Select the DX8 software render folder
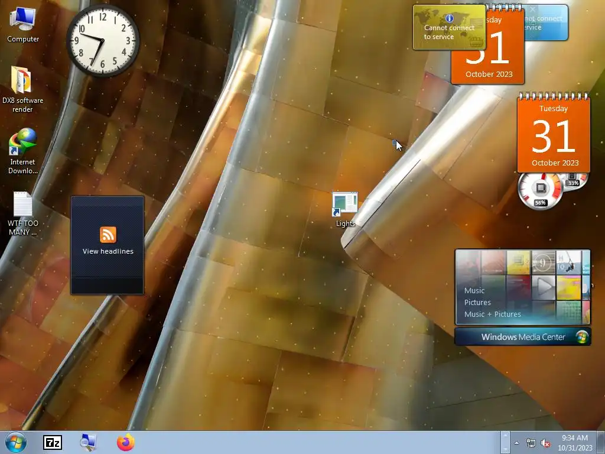Screen dimensions: 605x454 click(22, 90)
